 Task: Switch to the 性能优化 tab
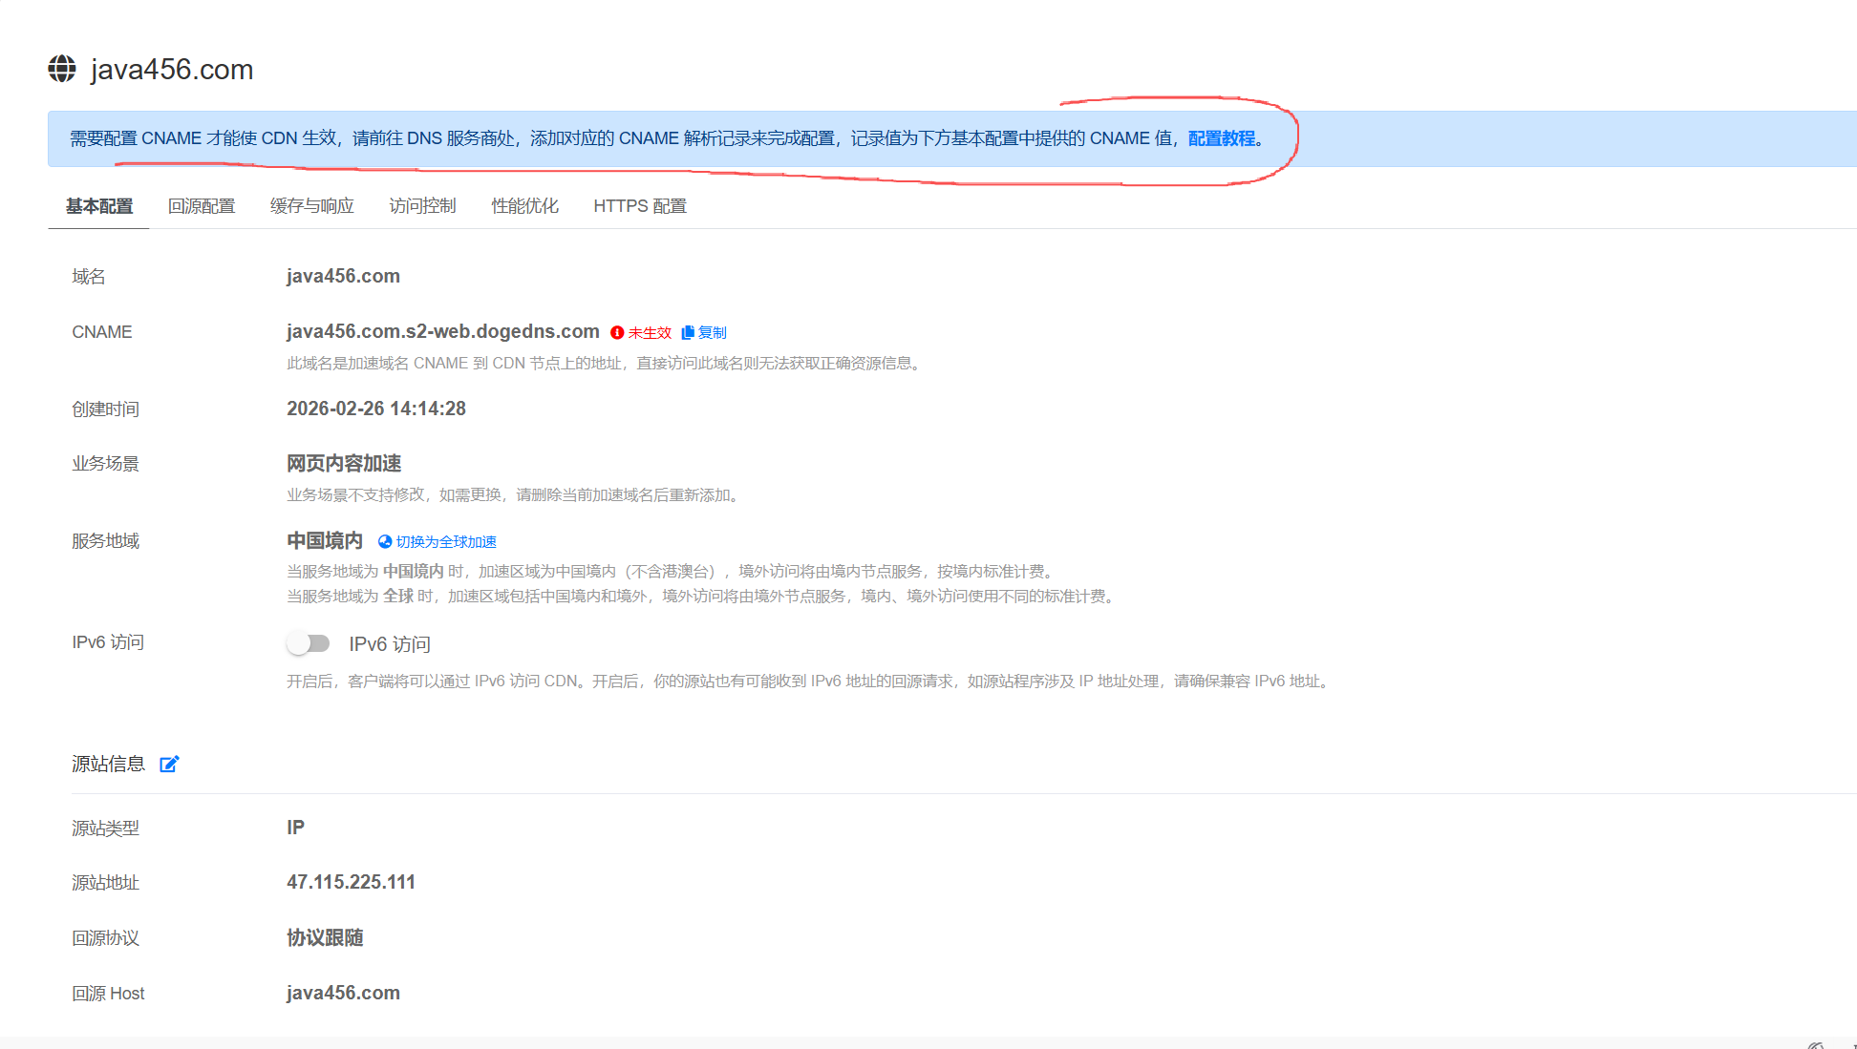pos(523,205)
